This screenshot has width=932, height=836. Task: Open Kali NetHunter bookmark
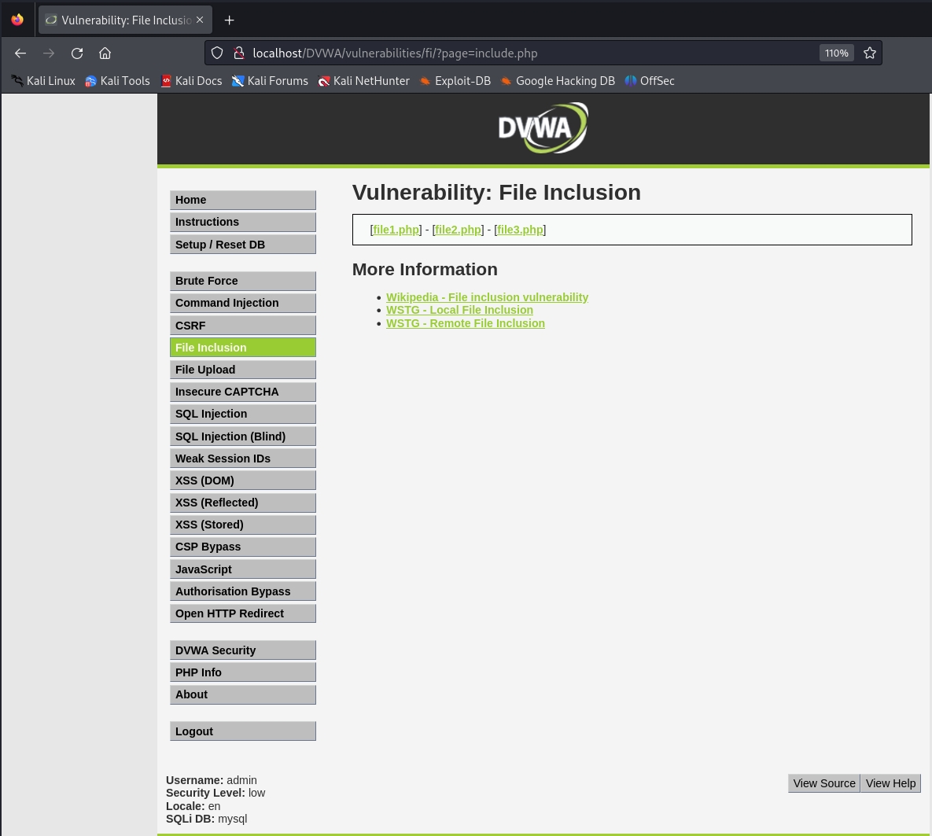click(363, 81)
